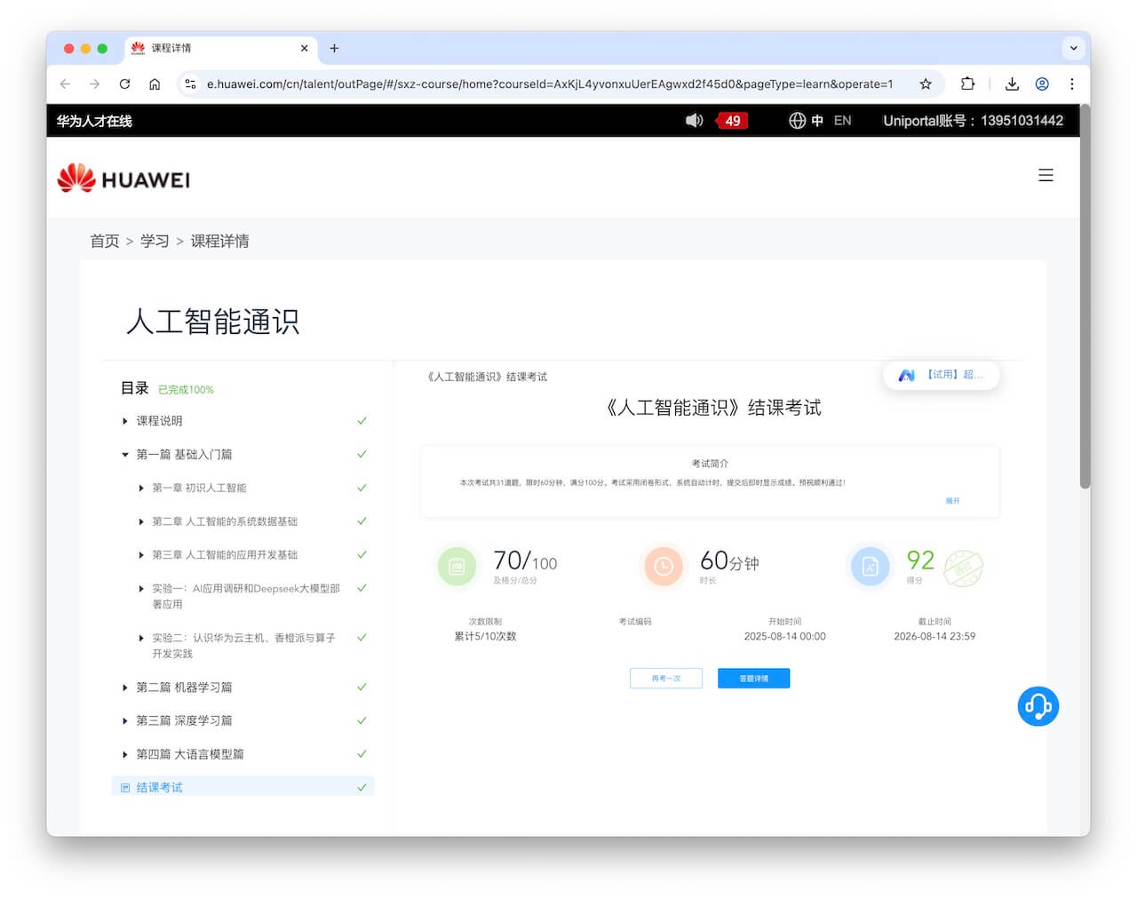Click the 答题详情 answer details button
The image size is (1137, 898).
(753, 679)
